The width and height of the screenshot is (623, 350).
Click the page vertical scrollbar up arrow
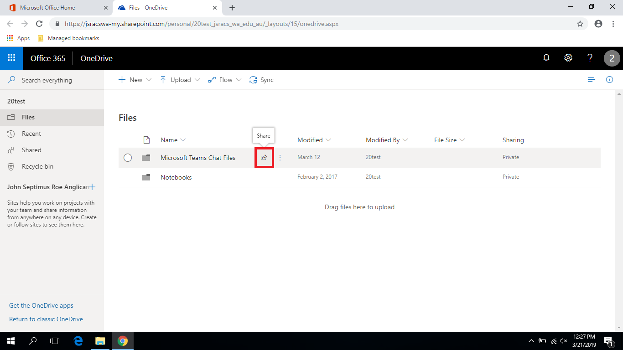click(619, 94)
